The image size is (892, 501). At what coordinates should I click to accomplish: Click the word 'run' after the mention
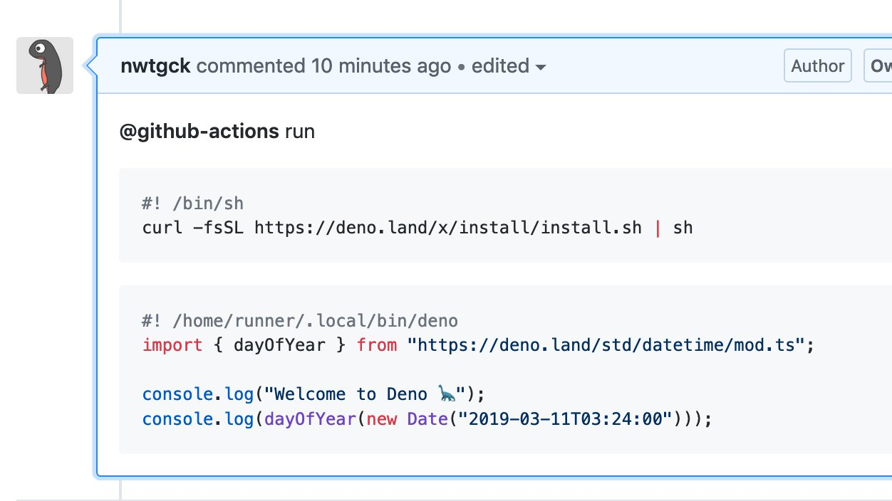click(x=300, y=132)
